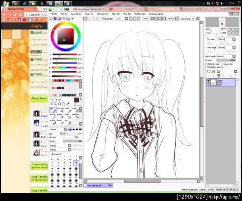The height and width of the screenshot is (201, 242).
Task: Activate the Rotate view tool
Action: click(x=59, y=104)
